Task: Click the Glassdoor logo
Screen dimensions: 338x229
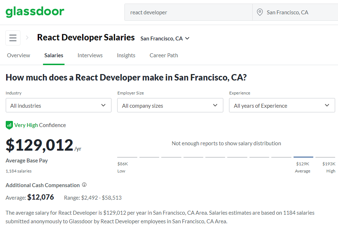Action: point(35,12)
